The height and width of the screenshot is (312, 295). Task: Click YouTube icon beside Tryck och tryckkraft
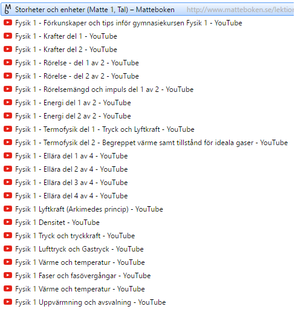click(x=8, y=235)
